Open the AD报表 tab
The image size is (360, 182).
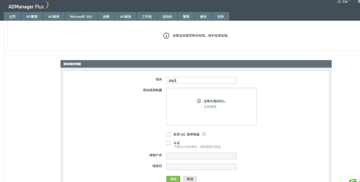pyautogui.click(x=54, y=17)
